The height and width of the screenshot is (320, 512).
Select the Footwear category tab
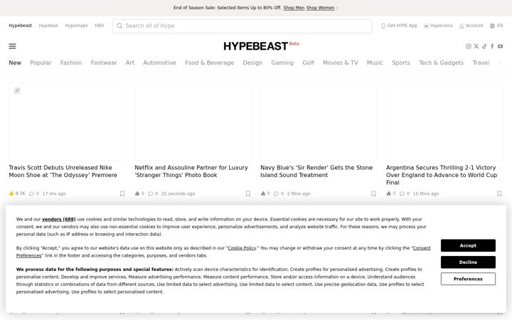point(104,63)
